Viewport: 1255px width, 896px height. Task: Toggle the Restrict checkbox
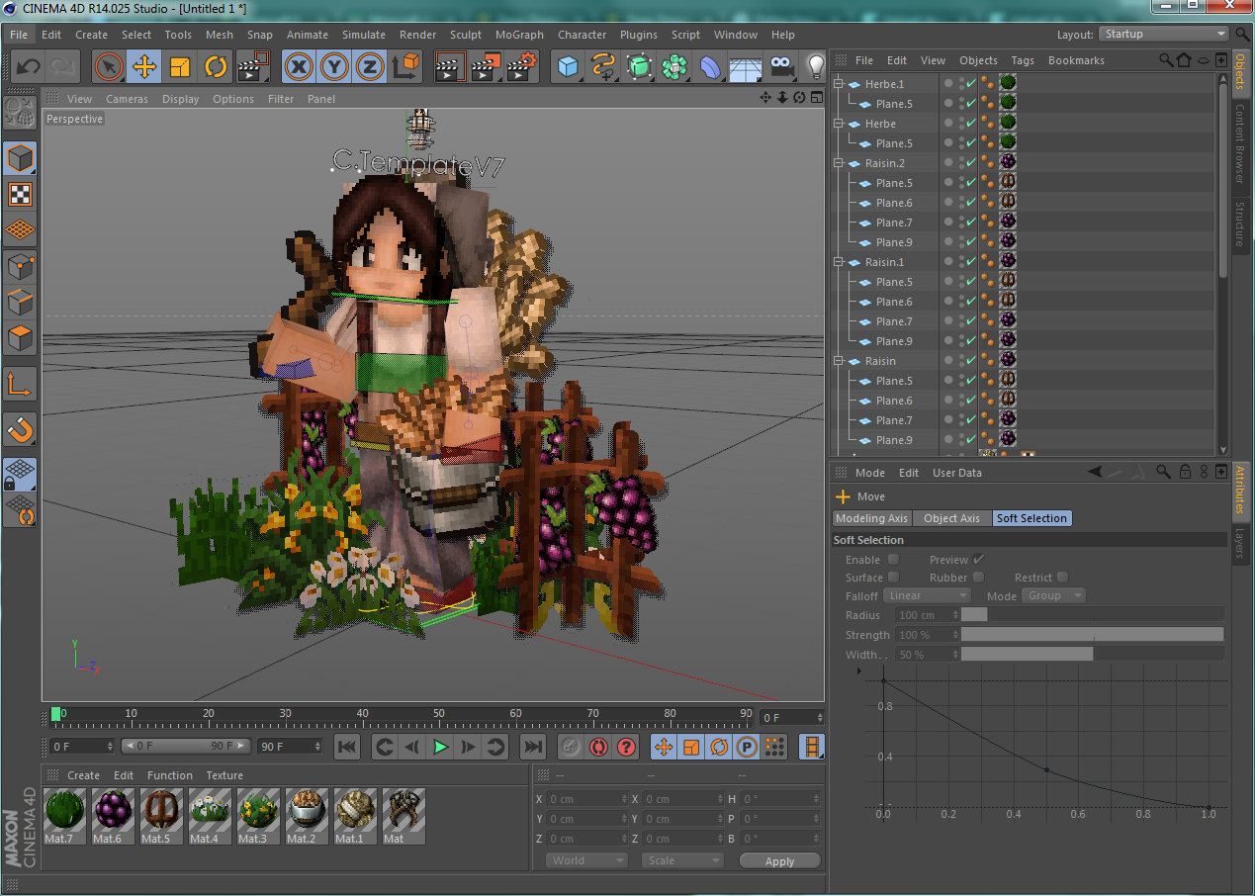click(x=1063, y=578)
